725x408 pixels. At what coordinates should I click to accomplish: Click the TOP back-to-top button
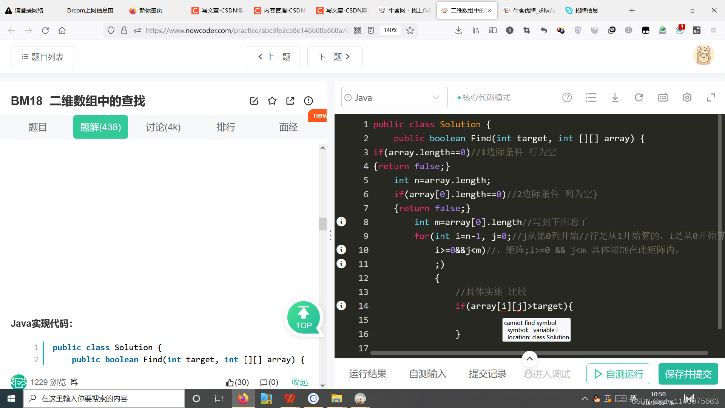coord(303,317)
